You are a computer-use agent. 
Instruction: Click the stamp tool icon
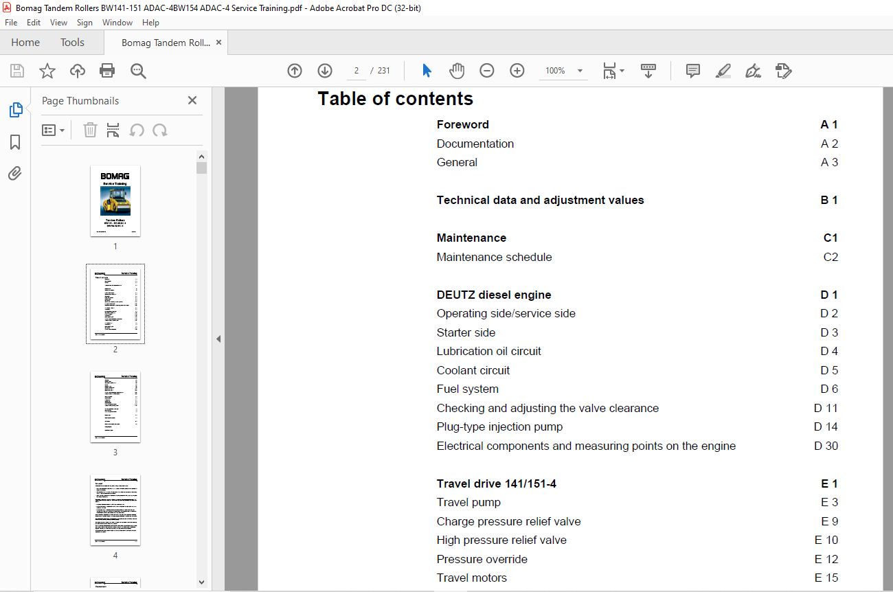784,71
